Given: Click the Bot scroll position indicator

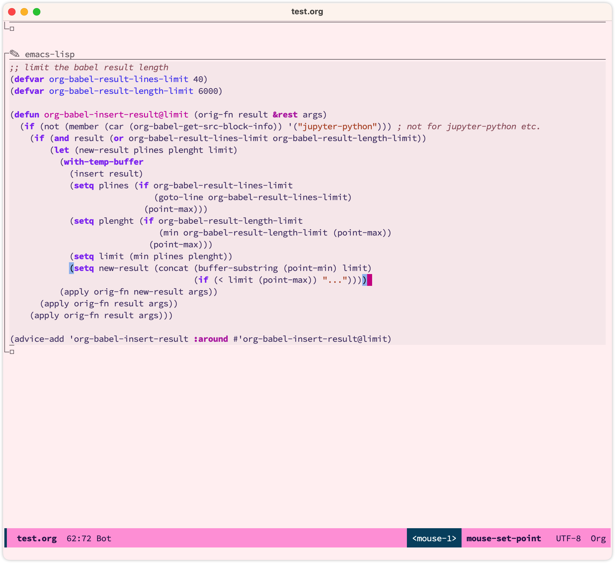Looking at the screenshot, I should (104, 538).
